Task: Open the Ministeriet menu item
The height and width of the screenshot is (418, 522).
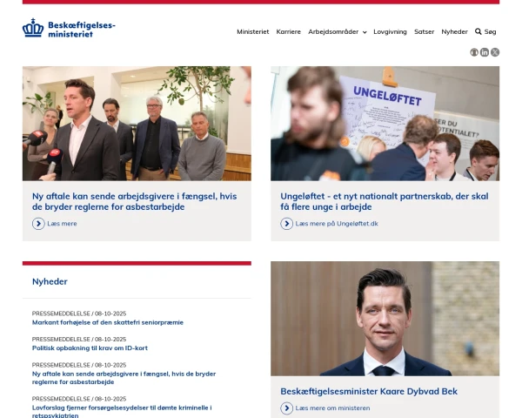Action: [x=252, y=31]
